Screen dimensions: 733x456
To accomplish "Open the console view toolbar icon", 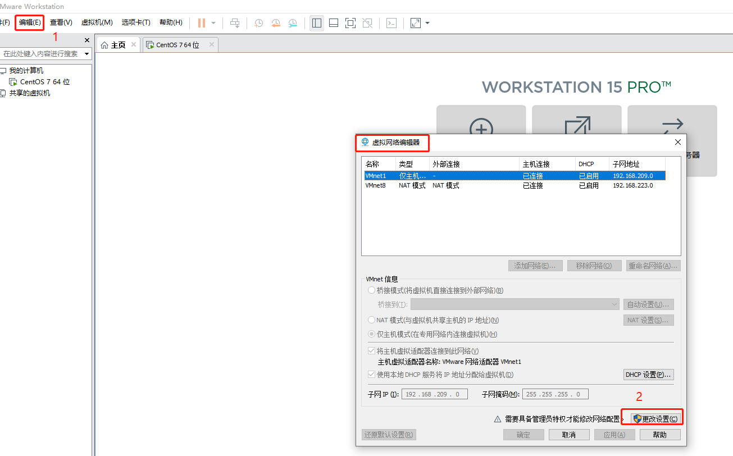I will coord(391,23).
